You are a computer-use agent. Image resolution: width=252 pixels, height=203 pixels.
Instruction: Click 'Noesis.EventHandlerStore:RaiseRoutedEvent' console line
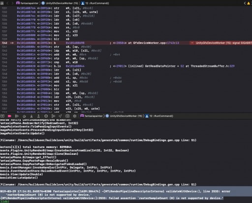(68, 171)
